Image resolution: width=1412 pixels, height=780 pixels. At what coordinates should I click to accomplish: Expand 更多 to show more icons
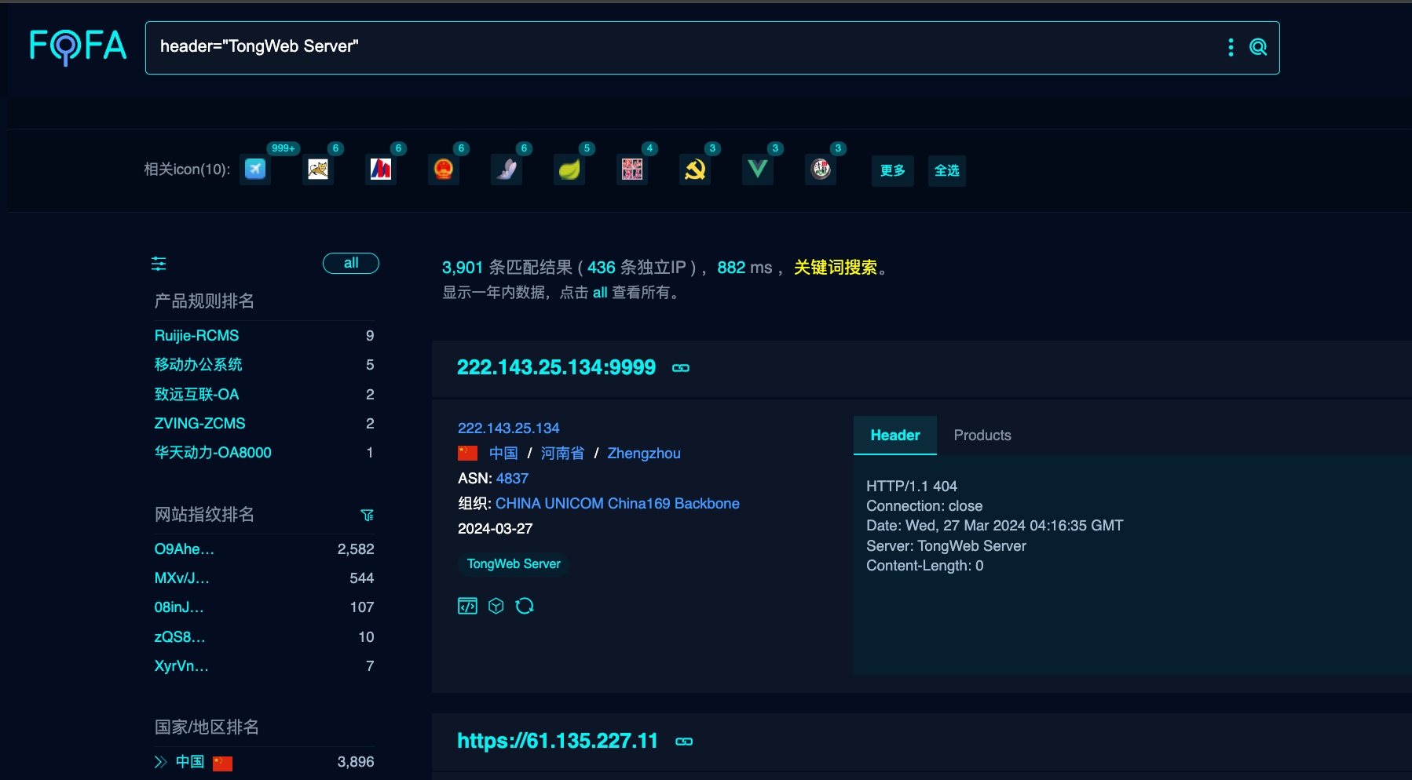[892, 170]
